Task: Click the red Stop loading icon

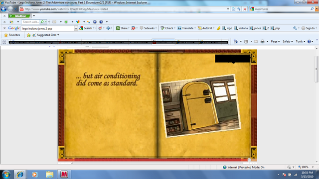Action: [x=245, y=9]
